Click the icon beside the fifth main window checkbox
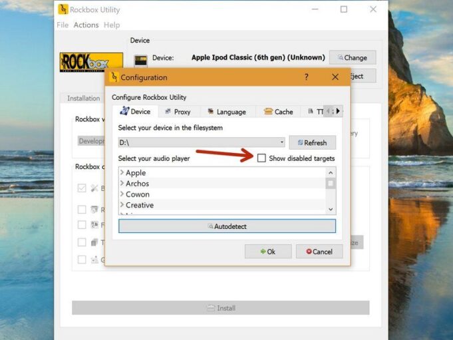Image resolution: width=453 pixels, height=340 pixels. [94, 259]
